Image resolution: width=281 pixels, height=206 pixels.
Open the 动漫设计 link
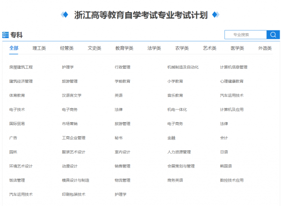[70, 166]
